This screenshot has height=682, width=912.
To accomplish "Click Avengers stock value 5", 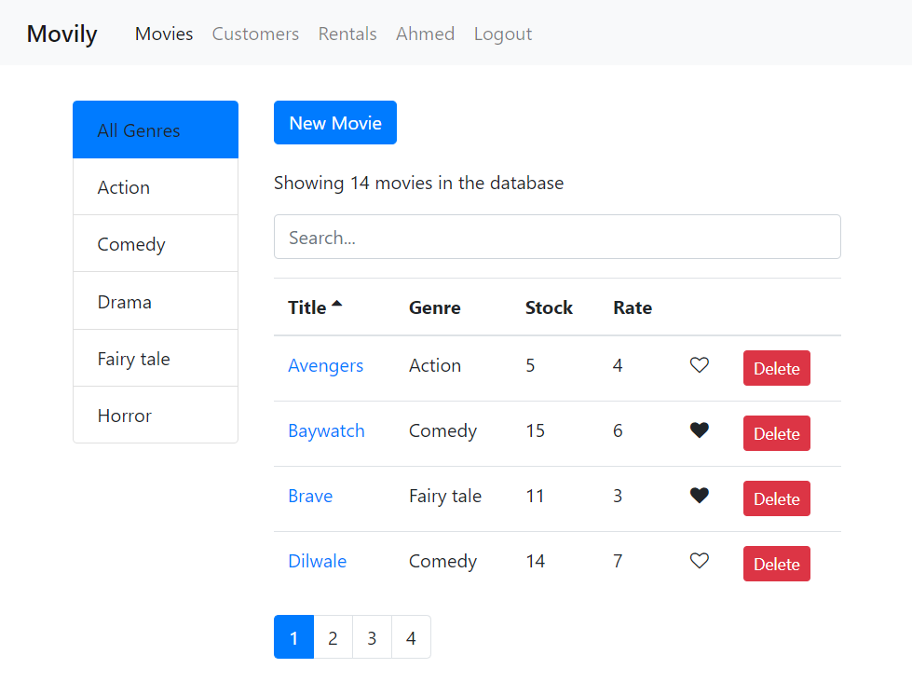I will pyautogui.click(x=530, y=365).
